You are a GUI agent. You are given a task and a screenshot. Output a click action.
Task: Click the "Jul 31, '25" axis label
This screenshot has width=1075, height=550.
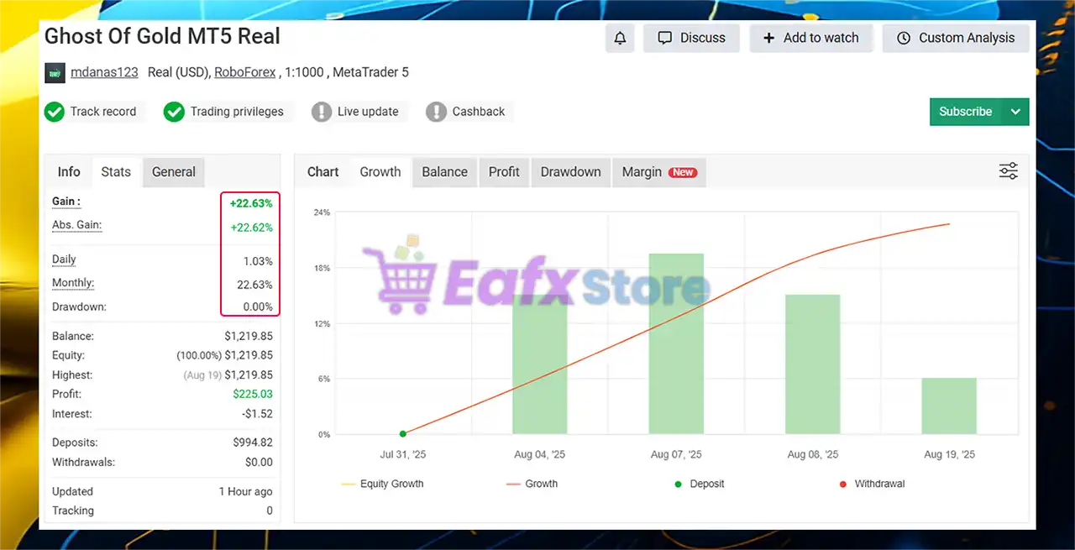pos(403,454)
